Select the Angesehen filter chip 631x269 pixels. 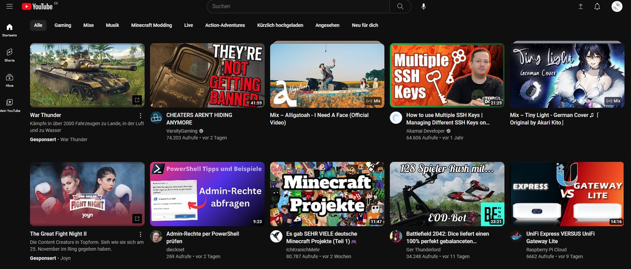pos(328,25)
